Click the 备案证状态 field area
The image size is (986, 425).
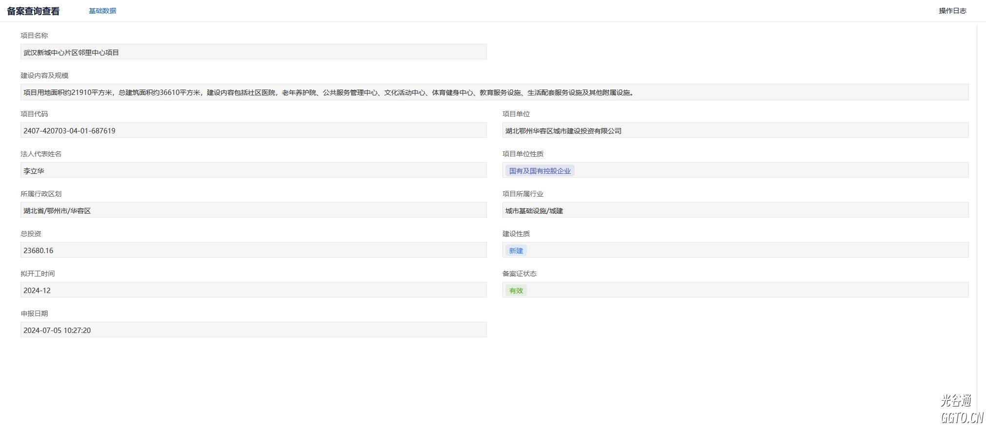coord(746,290)
